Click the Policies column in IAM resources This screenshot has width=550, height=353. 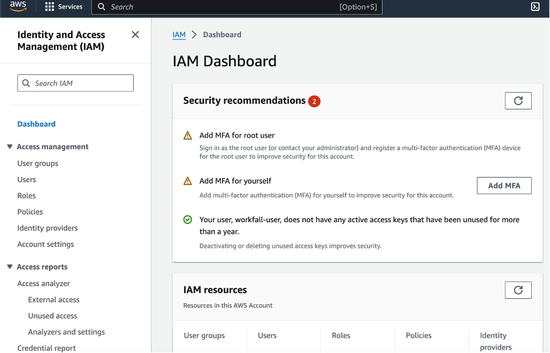click(419, 336)
